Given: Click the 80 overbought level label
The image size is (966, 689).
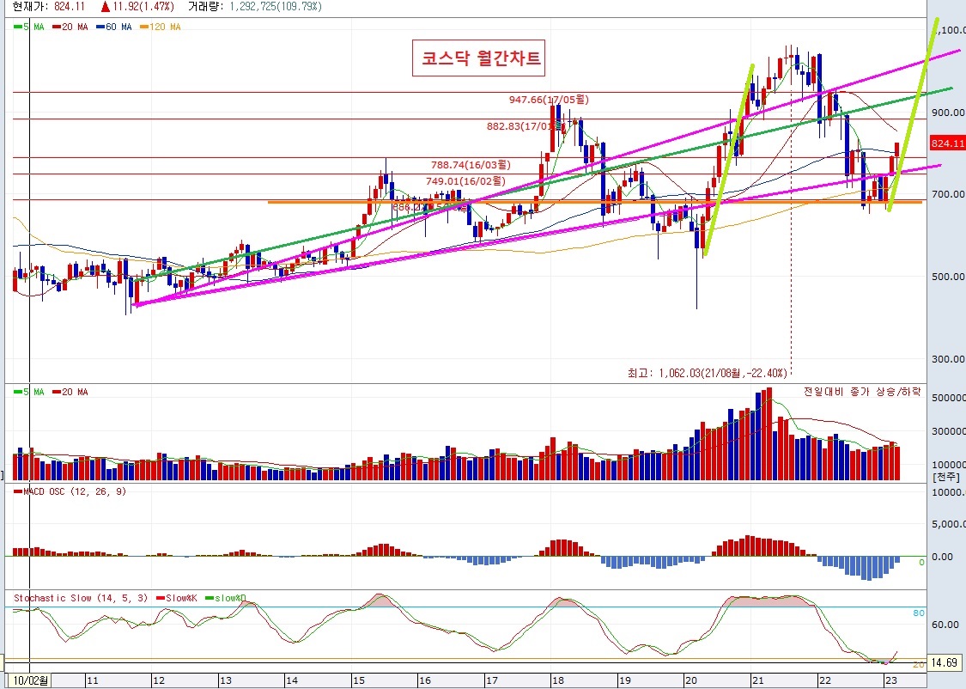Looking at the screenshot, I should (x=919, y=613).
